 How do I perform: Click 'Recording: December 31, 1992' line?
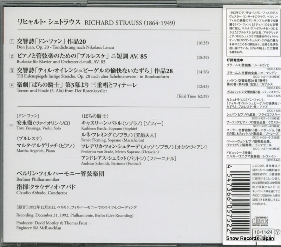75,215
